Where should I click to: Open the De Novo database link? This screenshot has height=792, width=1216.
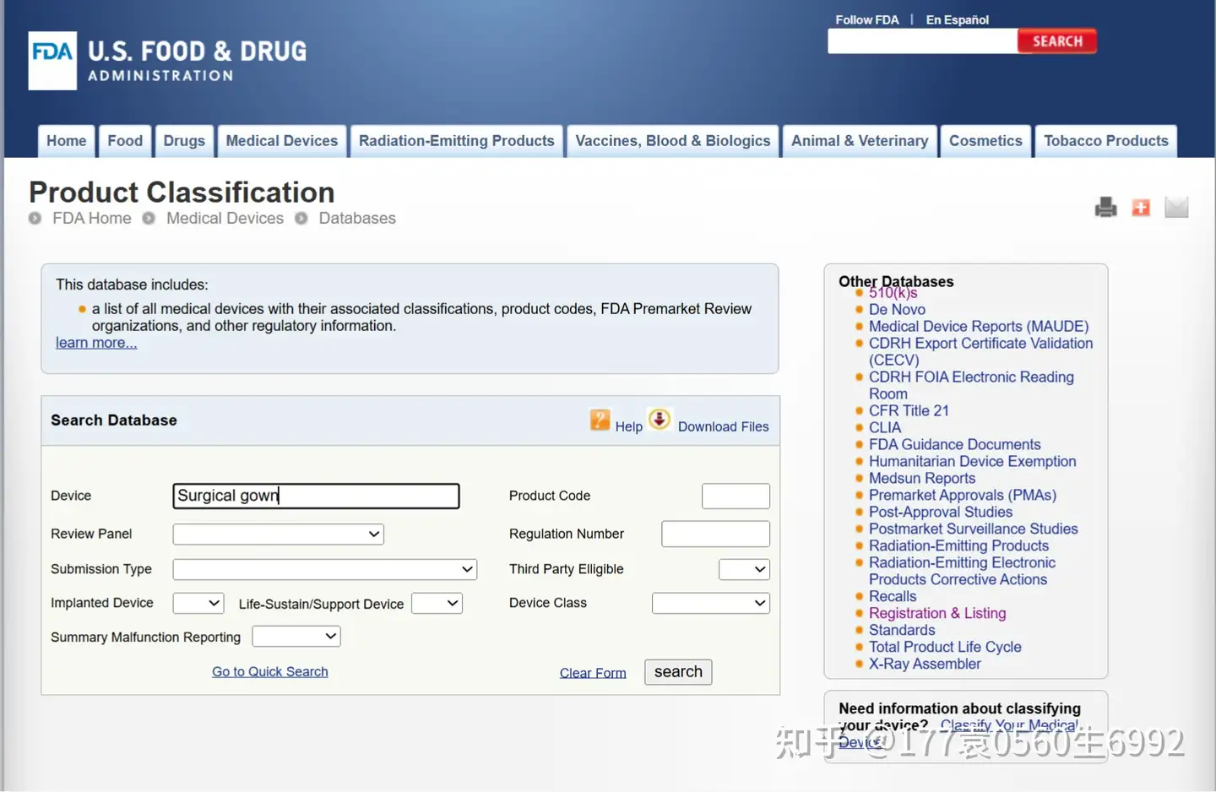coord(897,310)
